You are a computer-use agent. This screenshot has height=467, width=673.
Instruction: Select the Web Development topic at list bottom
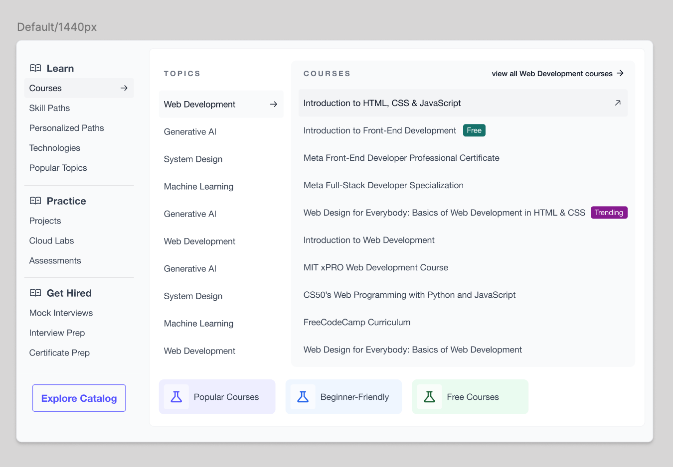tap(200, 350)
